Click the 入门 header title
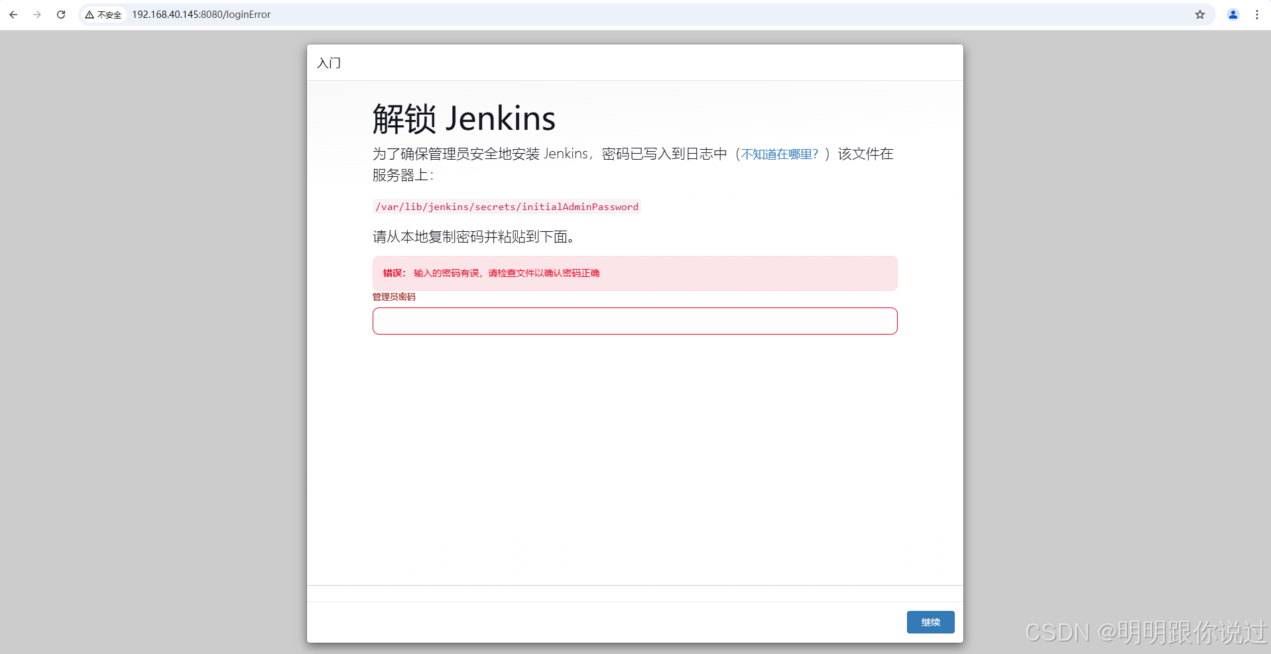The width and height of the screenshot is (1271, 654). coord(329,63)
